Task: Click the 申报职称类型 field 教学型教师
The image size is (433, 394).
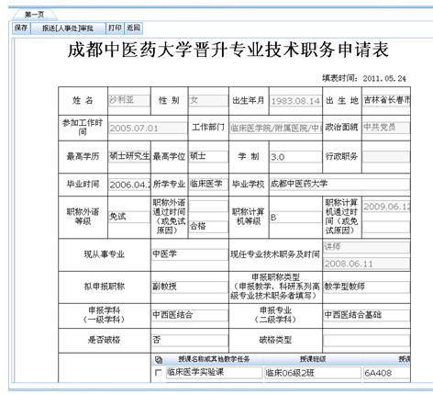Action: pos(366,287)
